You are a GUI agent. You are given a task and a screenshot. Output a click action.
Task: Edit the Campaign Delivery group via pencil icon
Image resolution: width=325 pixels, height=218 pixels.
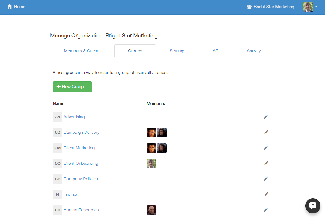click(x=266, y=132)
